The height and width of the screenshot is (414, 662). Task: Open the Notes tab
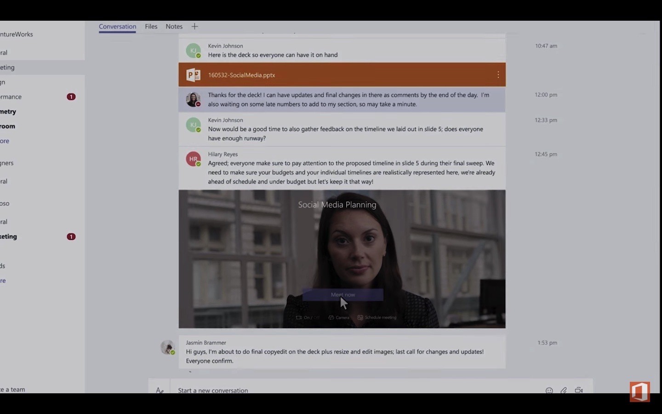coord(174,27)
